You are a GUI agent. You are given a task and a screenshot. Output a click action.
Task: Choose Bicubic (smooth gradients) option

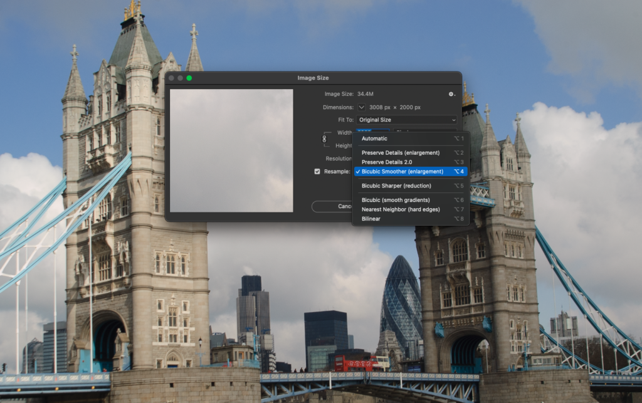coord(410,200)
